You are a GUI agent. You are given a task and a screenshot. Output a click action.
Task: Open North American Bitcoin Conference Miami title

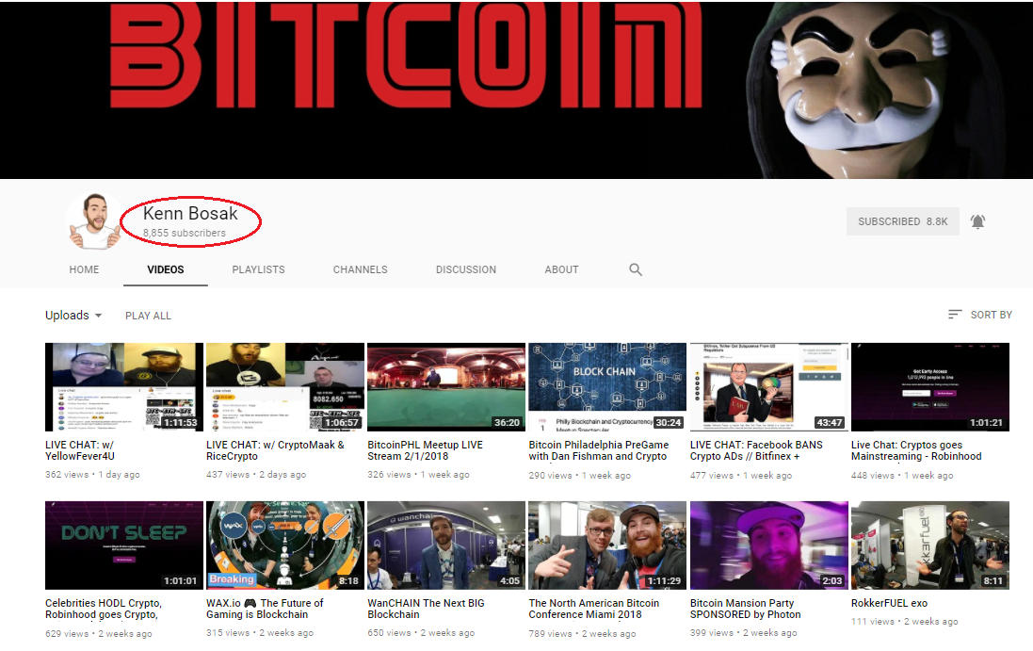(593, 609)
